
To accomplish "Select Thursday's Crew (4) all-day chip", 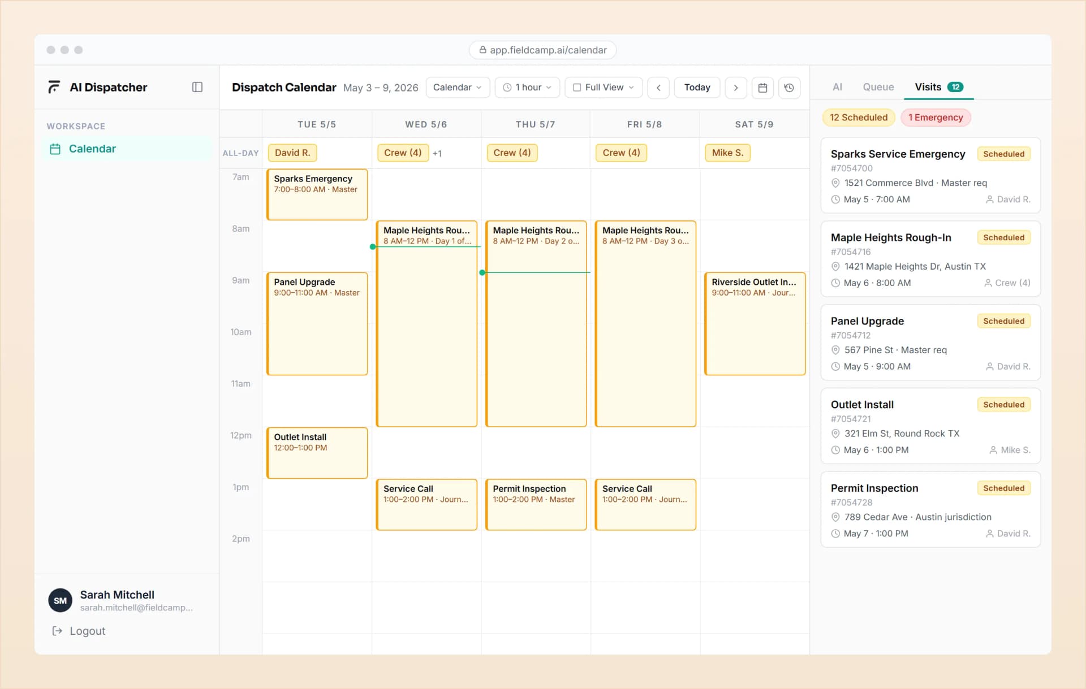I will tap(512, 153).
